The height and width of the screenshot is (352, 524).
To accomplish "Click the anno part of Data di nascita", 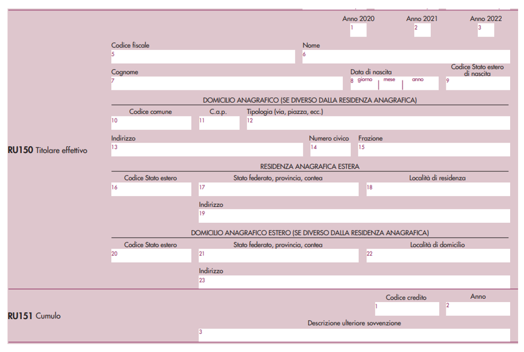I will [421, 83].
